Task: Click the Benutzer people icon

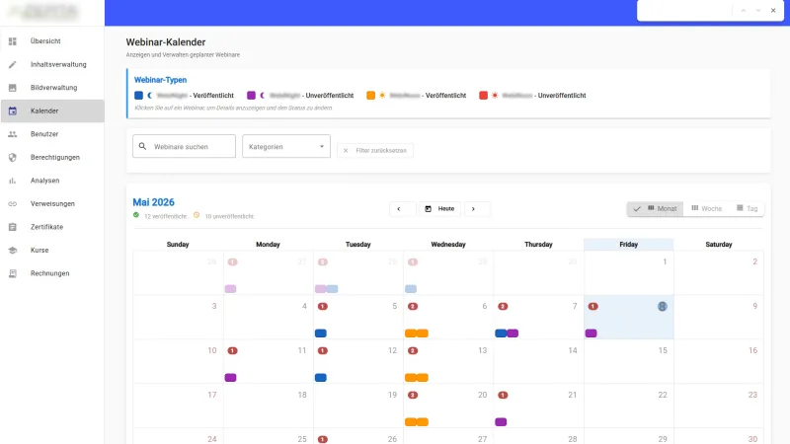Action: pyautogui.click(x=13, y=134)
